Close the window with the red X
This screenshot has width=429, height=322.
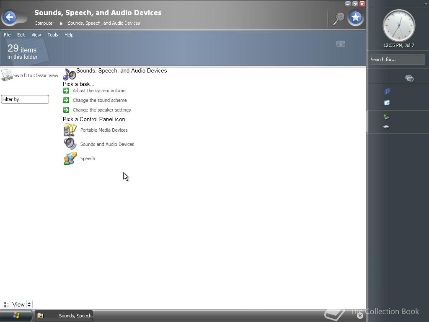pos(362,4)
